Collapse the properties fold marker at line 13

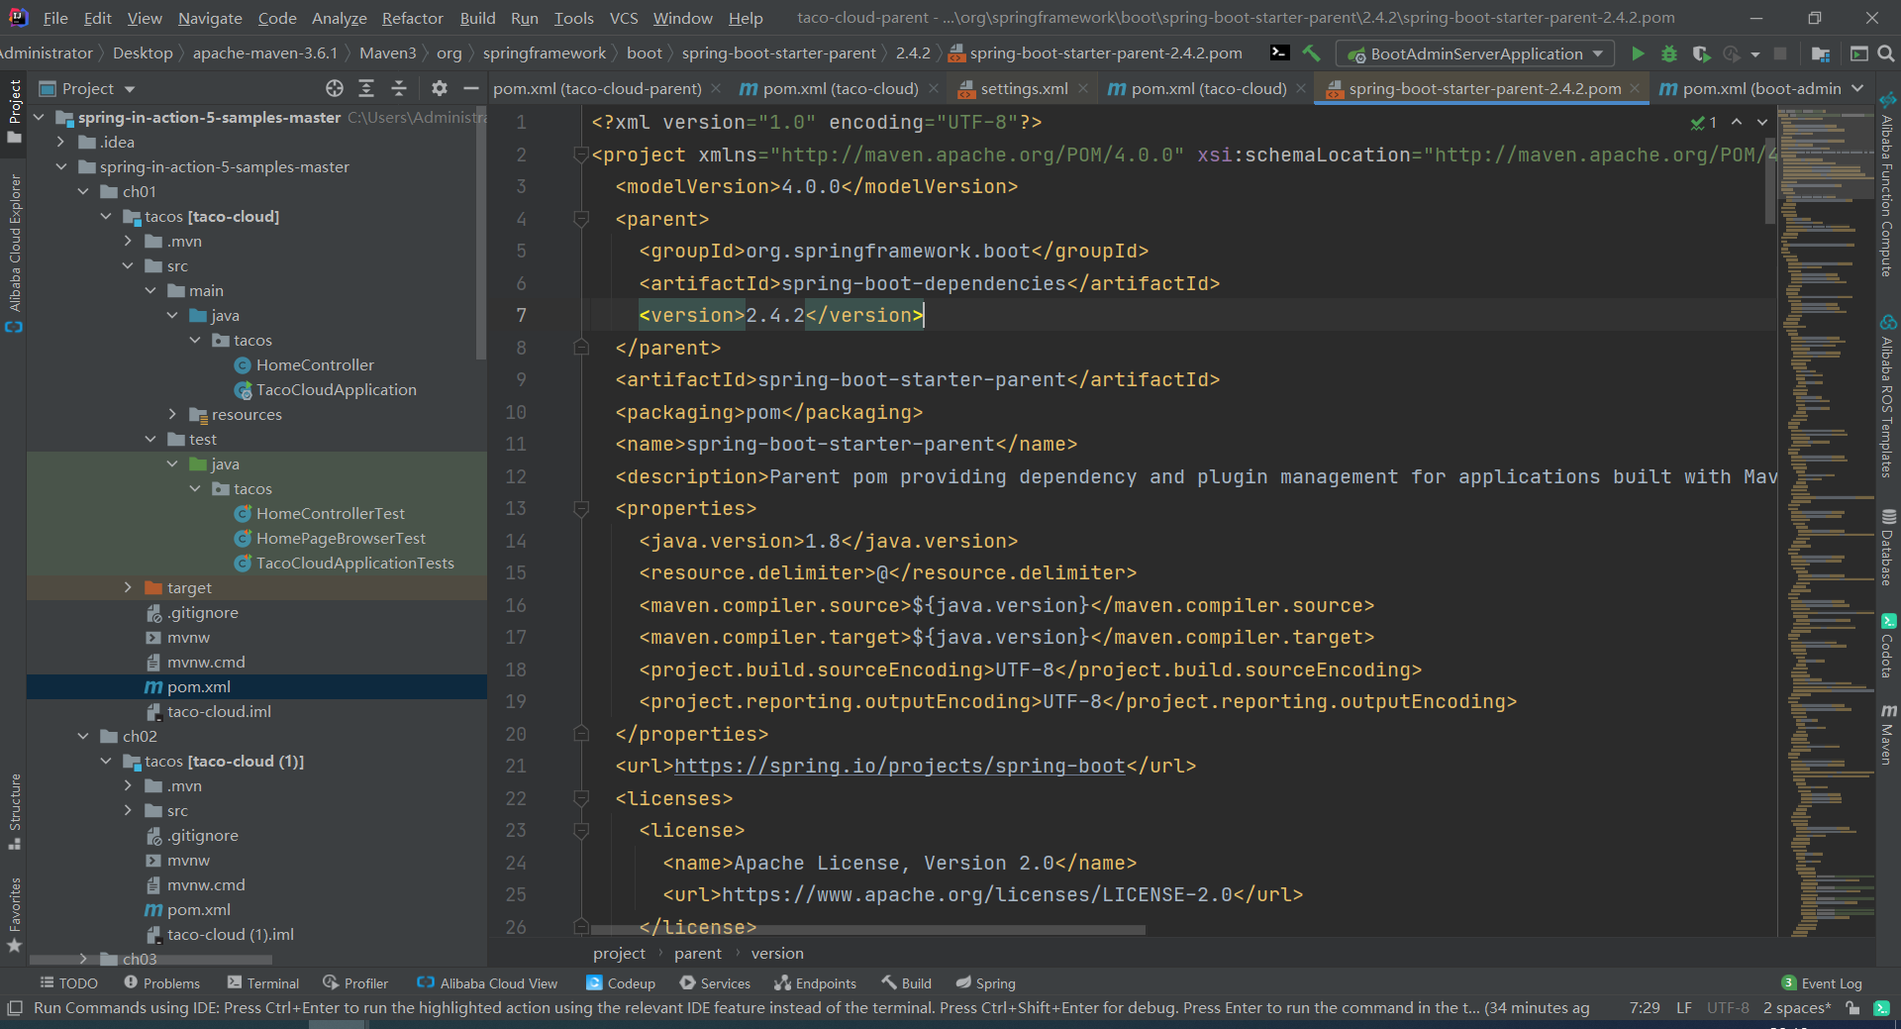coord(581,509)
